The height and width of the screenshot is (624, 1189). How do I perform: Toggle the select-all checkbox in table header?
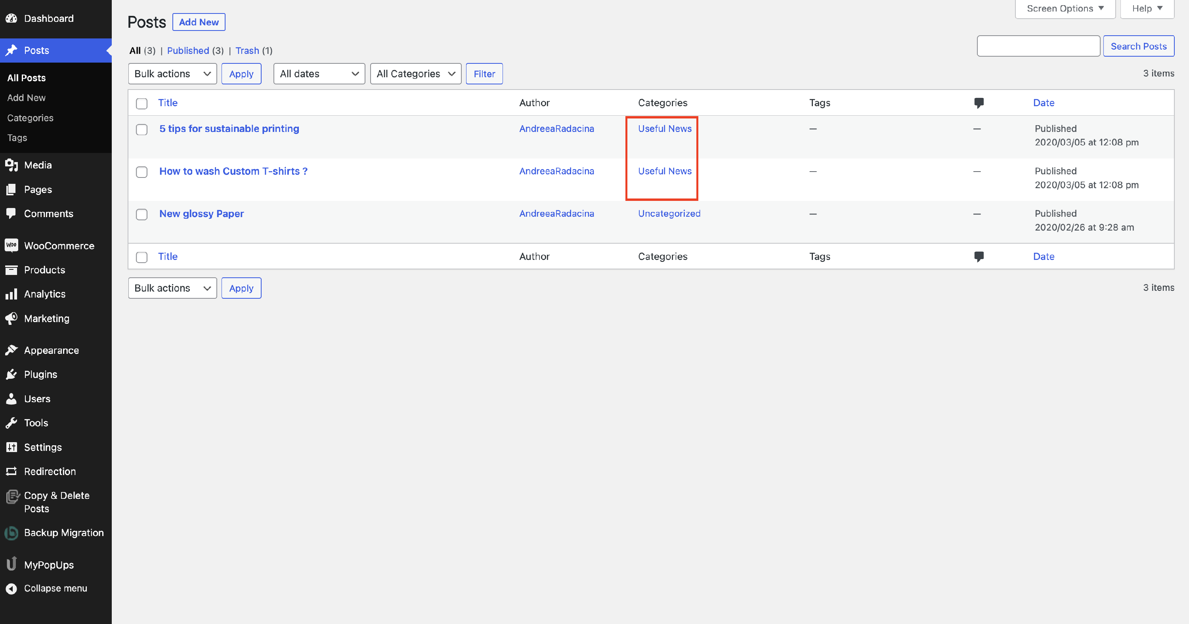142,103
